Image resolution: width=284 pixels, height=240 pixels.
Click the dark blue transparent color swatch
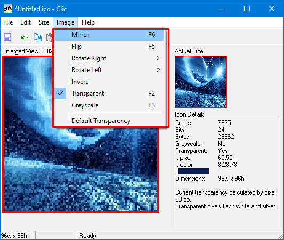tap(193, 171)
